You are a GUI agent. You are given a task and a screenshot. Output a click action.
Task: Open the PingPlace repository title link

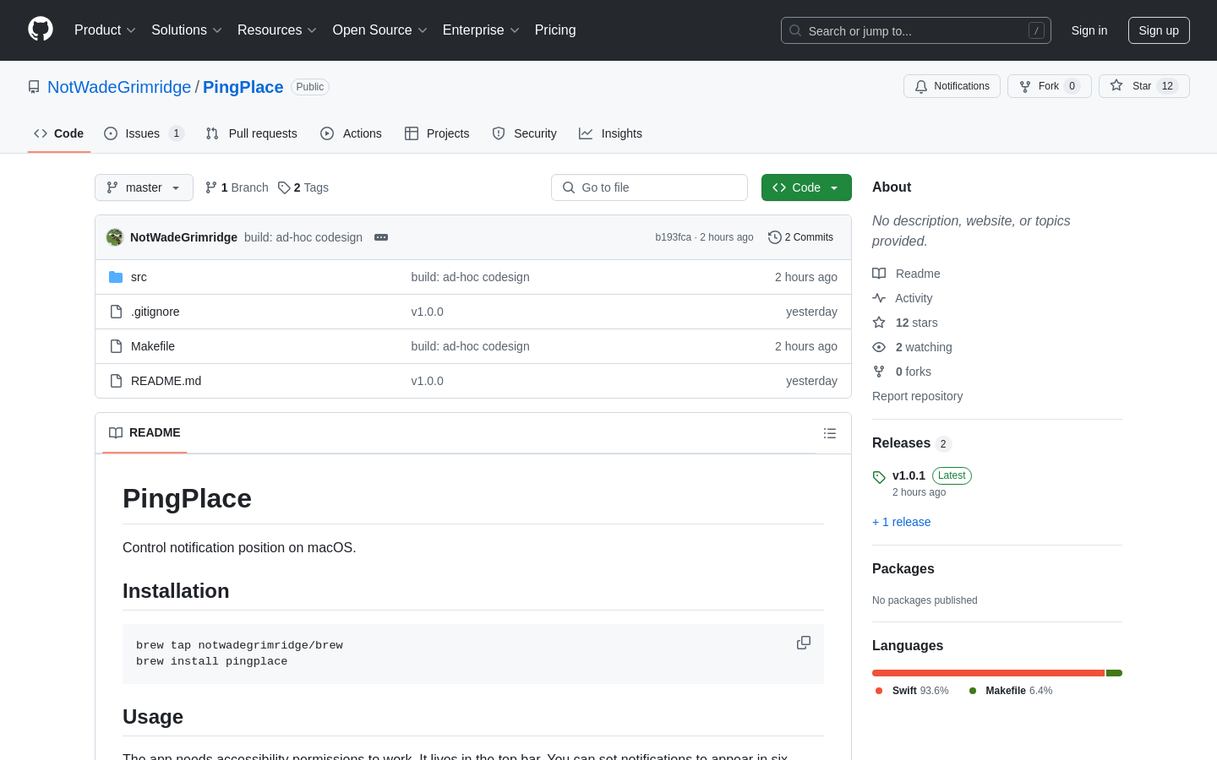[x=243, y=87]
